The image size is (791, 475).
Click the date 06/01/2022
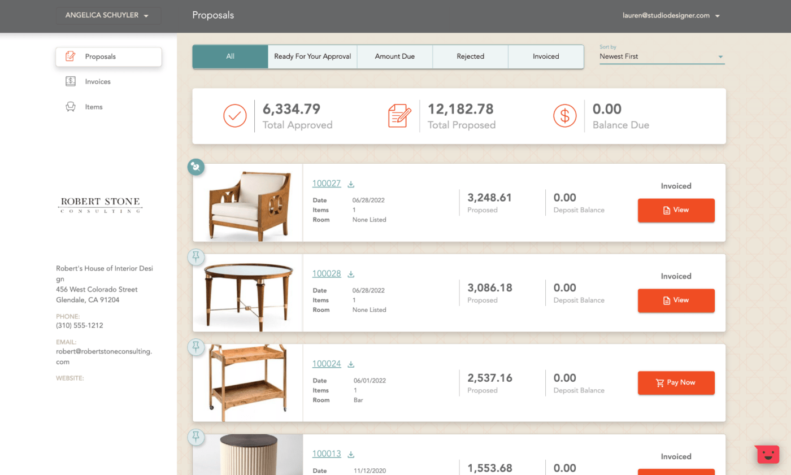tap(368, 381)
